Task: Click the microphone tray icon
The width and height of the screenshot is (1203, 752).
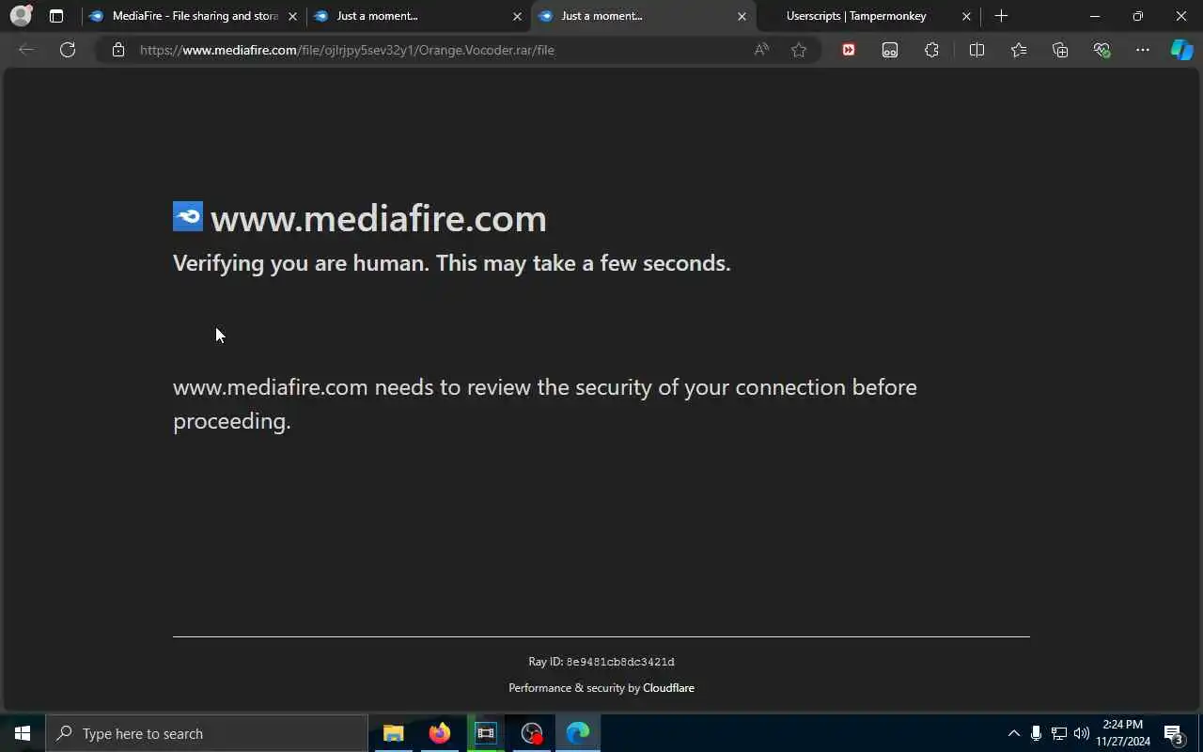Action: pos(1036,733)
